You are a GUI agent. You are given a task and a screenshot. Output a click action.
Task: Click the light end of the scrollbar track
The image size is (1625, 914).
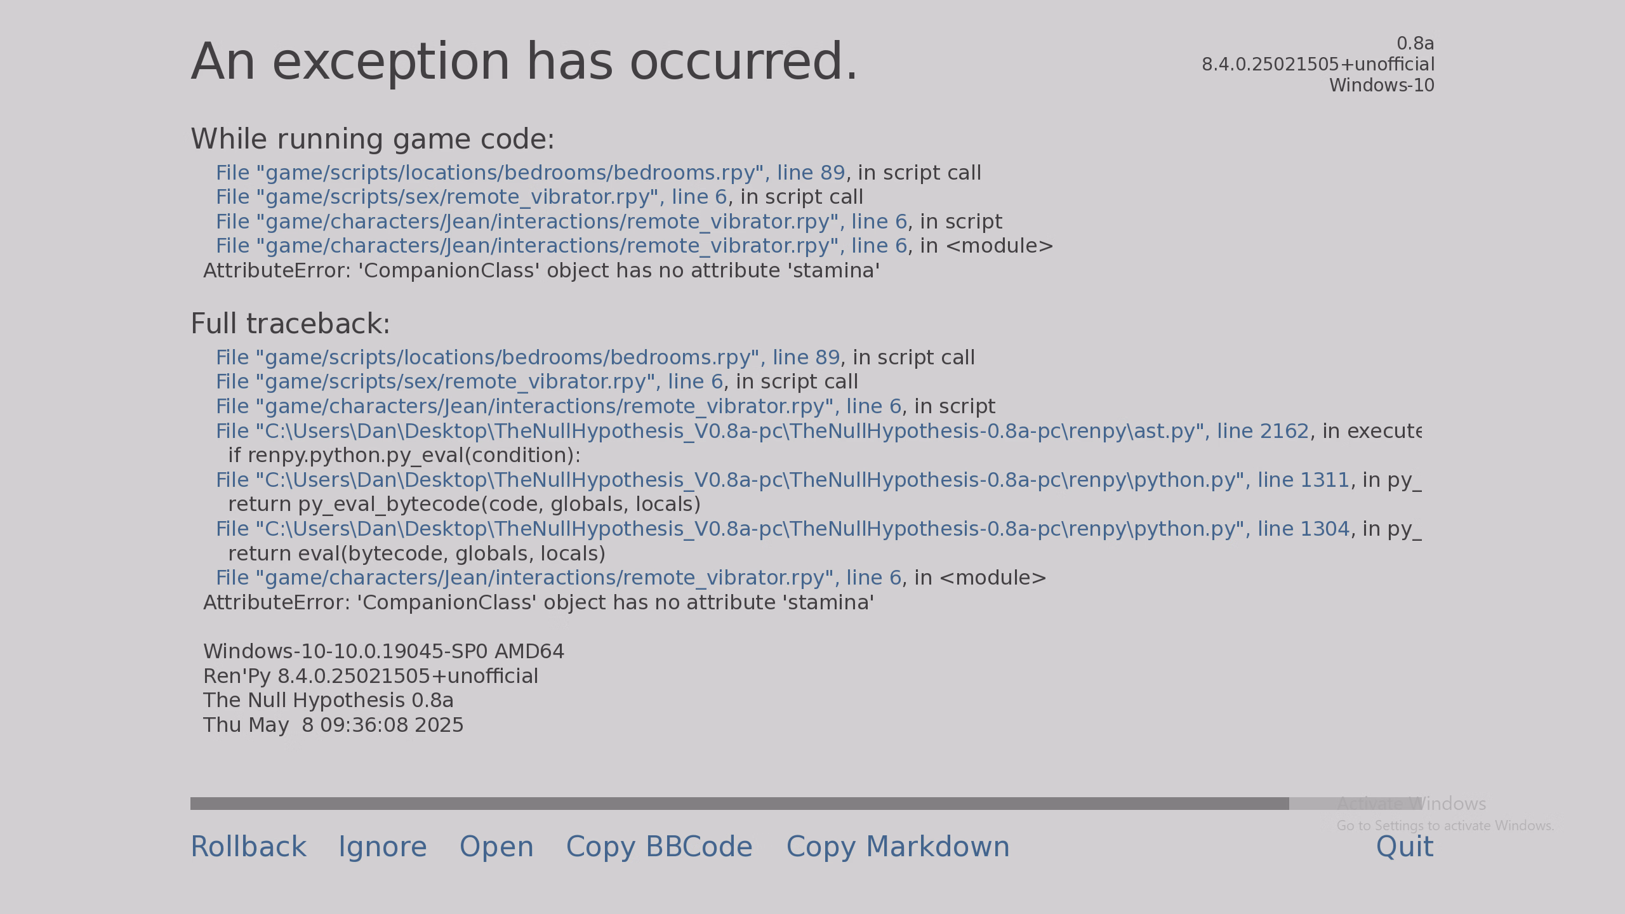1355,804
